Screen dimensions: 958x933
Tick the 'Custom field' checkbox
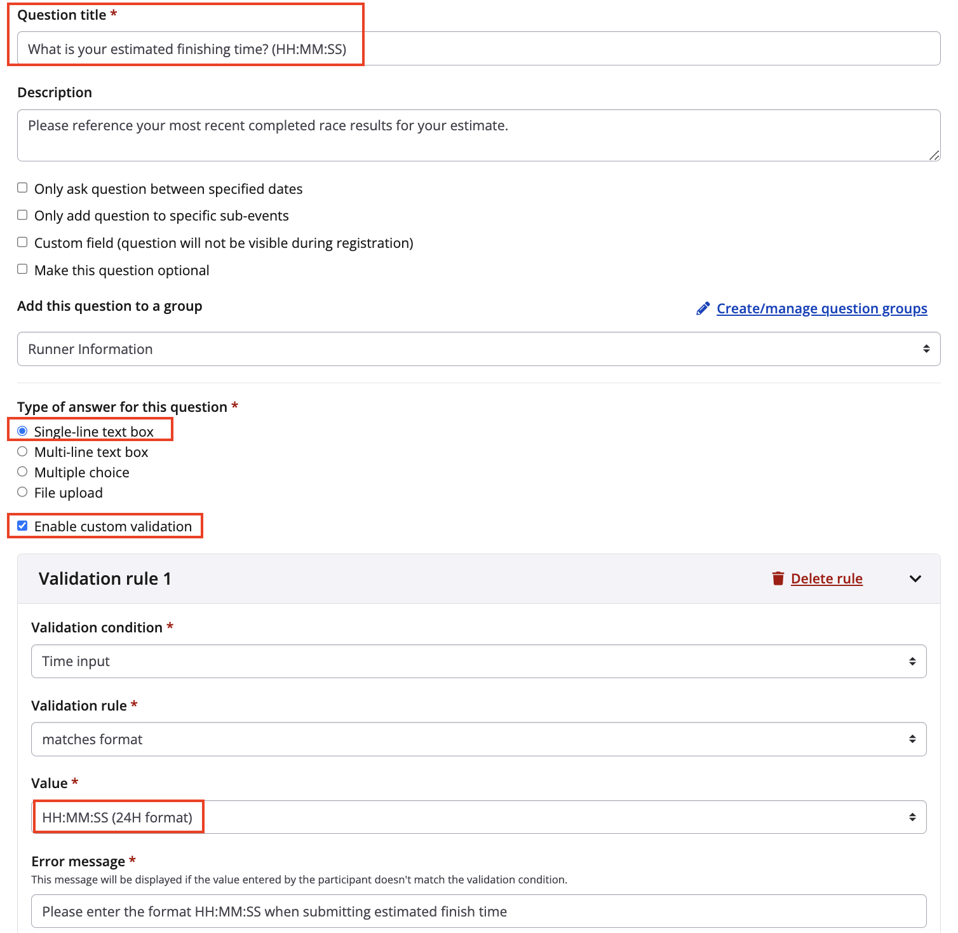point(22,242)
